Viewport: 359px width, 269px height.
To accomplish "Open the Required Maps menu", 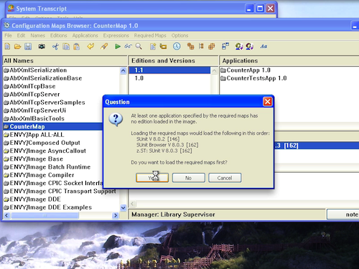I will [150, 35].
